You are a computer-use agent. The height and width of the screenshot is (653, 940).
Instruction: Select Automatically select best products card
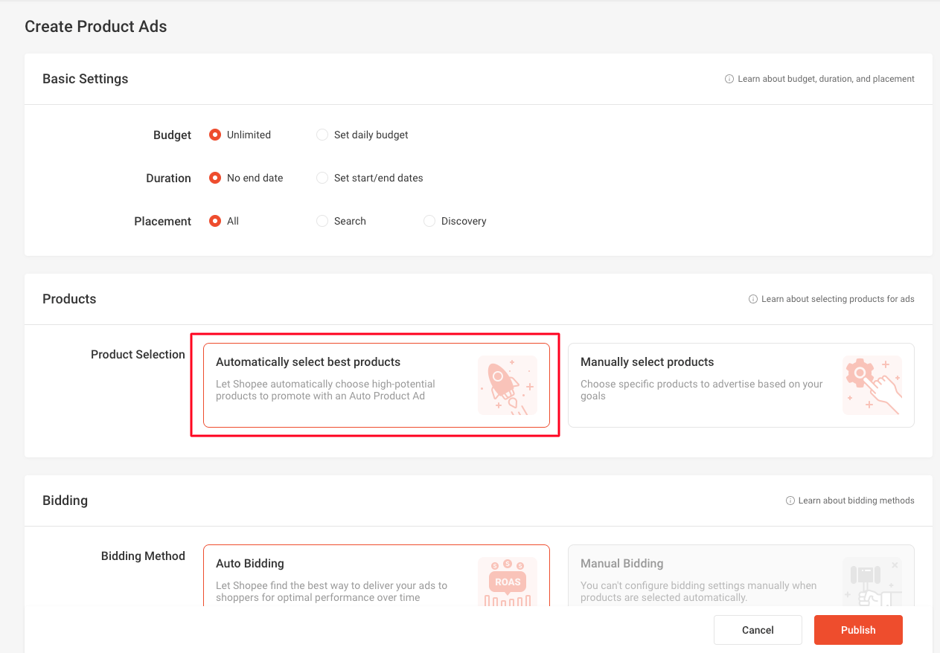[x=377, y=385]
